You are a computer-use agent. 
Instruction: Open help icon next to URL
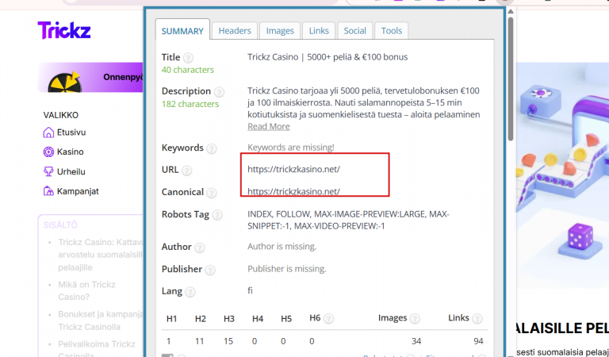click(187, 171)
